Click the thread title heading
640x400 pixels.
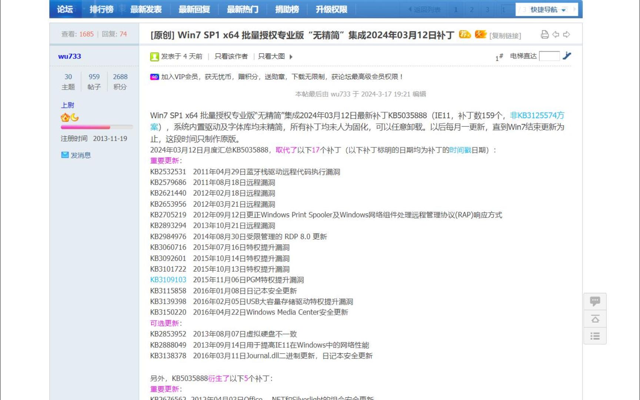pos(302,35)
